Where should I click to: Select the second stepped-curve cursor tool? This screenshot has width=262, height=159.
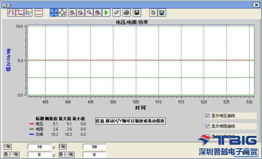pos(20,12)
